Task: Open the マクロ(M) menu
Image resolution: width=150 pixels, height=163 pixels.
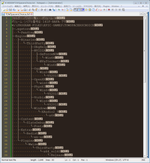Action: point(88,6)
